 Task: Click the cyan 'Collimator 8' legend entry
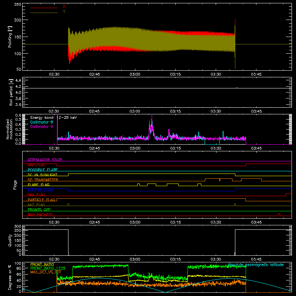tap(41, 122)
